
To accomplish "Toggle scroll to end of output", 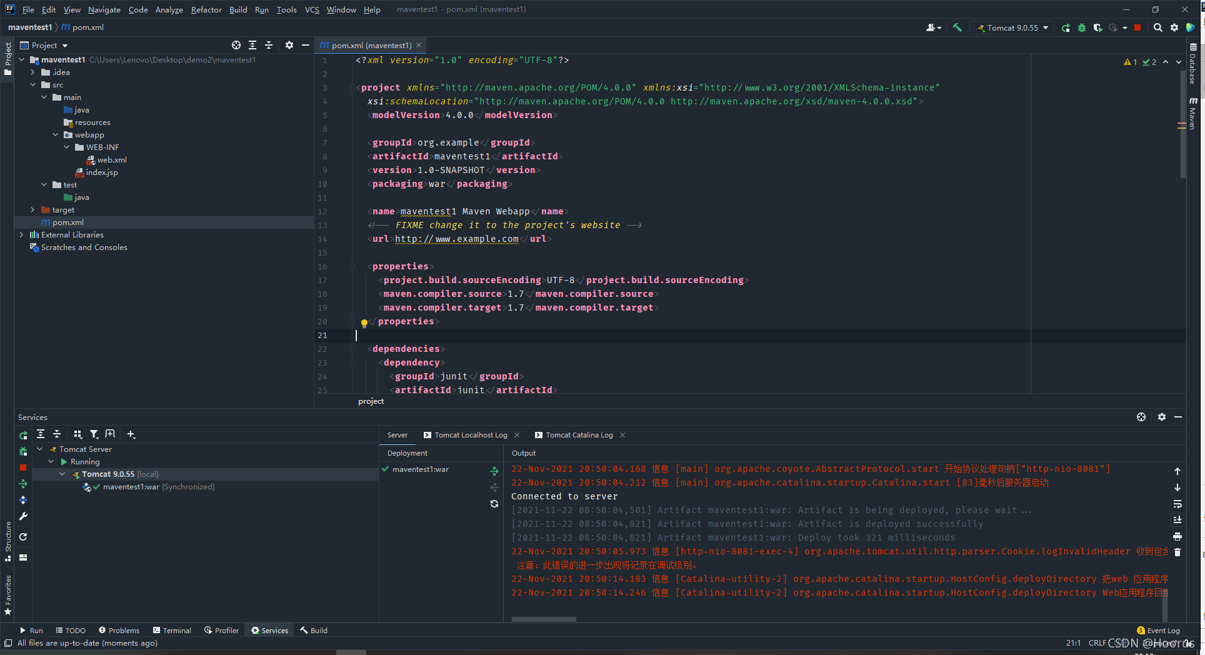I will 1177,520.
